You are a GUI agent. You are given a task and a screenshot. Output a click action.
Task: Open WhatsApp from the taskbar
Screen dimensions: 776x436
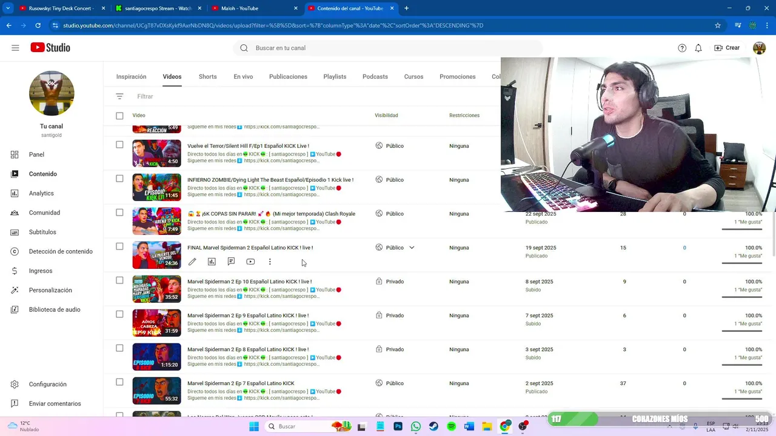[415, 426]
